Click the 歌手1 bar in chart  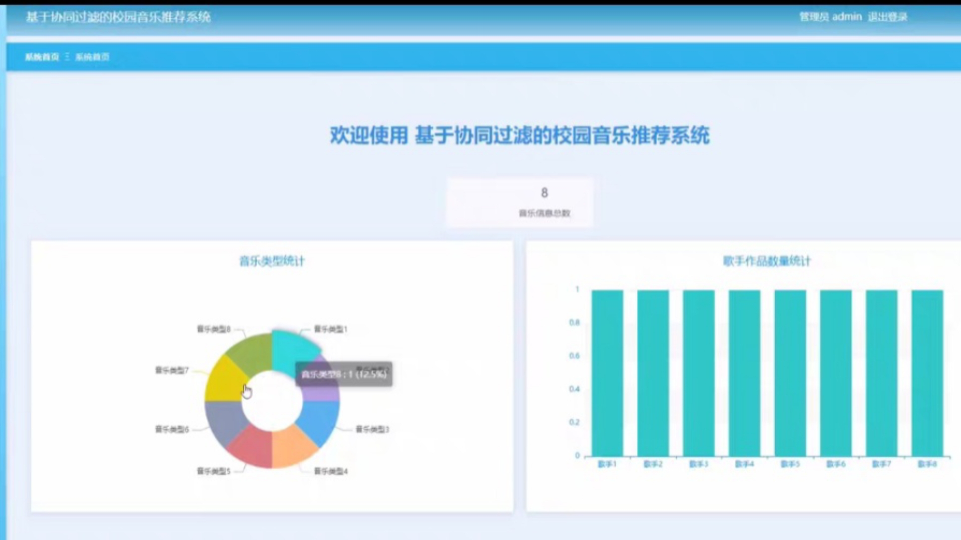pos(607,372)
